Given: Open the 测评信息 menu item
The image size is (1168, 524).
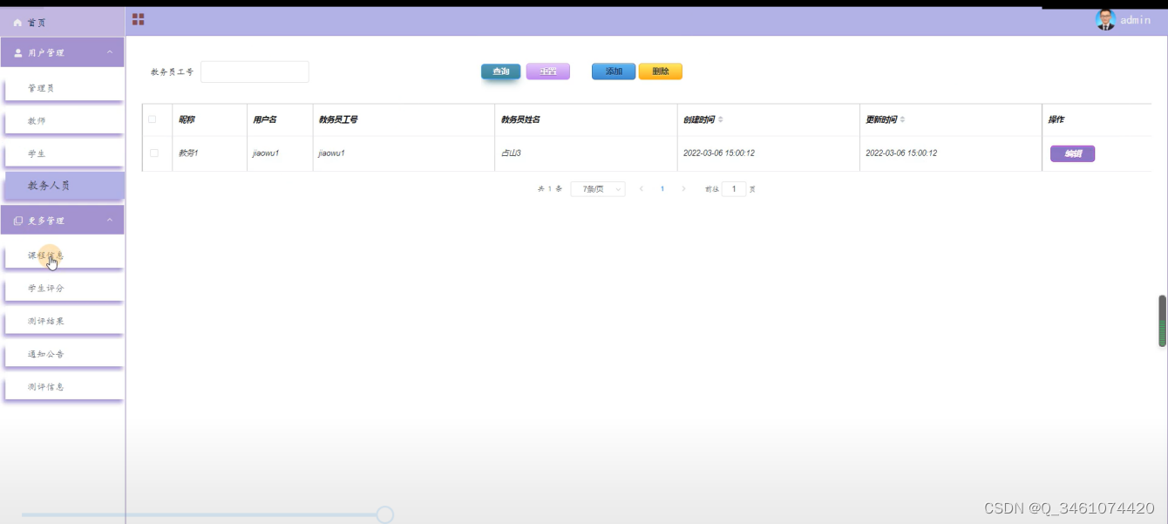Looking at the screenshot, I should pos(64,387).
